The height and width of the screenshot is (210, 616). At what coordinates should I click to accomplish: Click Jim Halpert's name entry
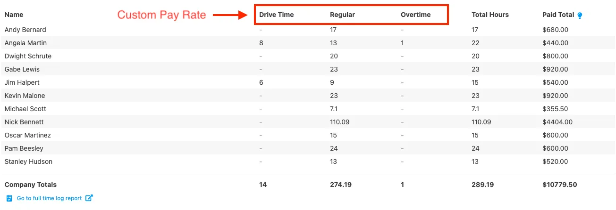point(22,82)
